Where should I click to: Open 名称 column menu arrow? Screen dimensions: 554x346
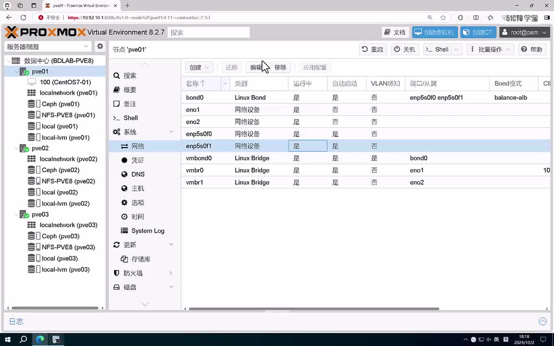click(x=225, y=84)
